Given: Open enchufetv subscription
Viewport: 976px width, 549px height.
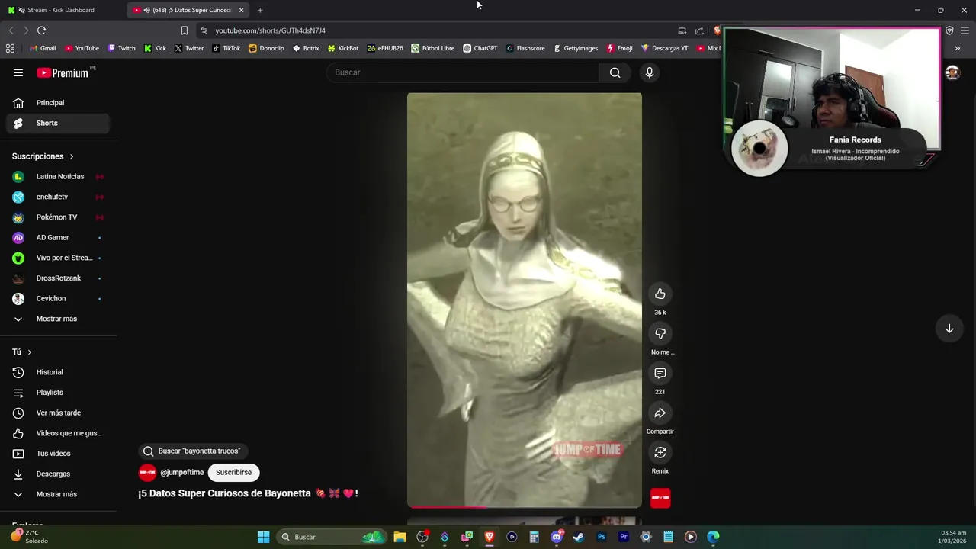Looking at the screenshot, I should 58,197.
